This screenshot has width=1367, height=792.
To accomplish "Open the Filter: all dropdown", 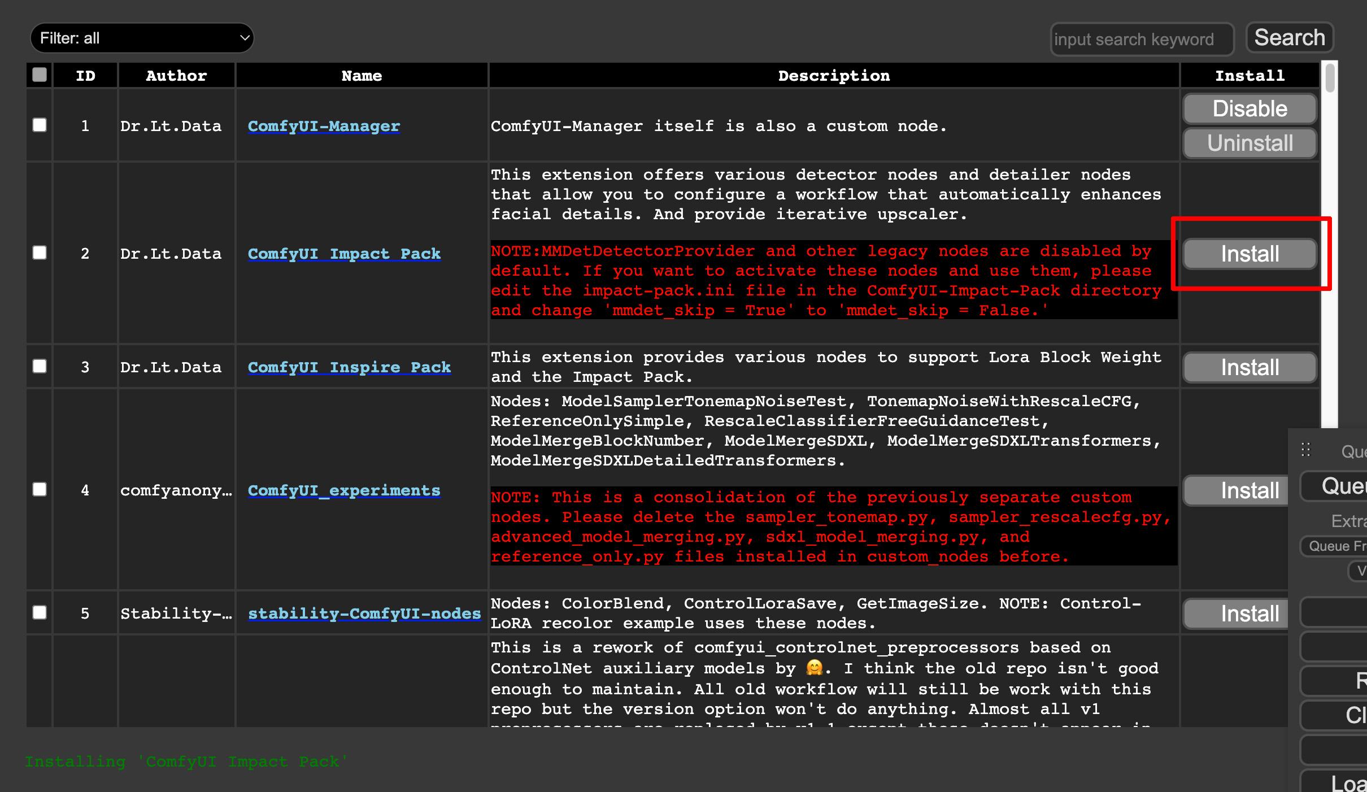I will [x=141, y=38].
